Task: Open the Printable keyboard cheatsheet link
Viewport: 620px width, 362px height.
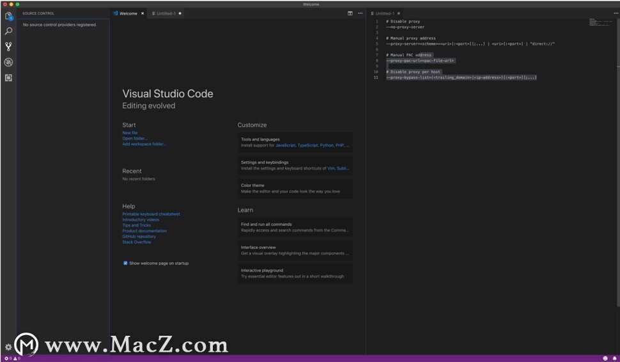Action: click(151, 214)
